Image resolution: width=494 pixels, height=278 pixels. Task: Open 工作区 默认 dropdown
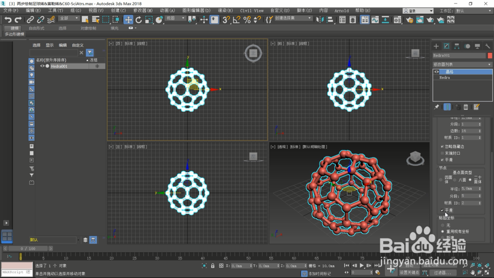click(x=473, y=11)
